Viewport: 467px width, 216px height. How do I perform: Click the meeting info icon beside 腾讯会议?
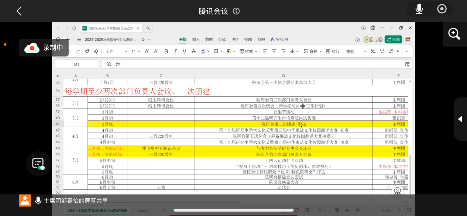point(236,11)
